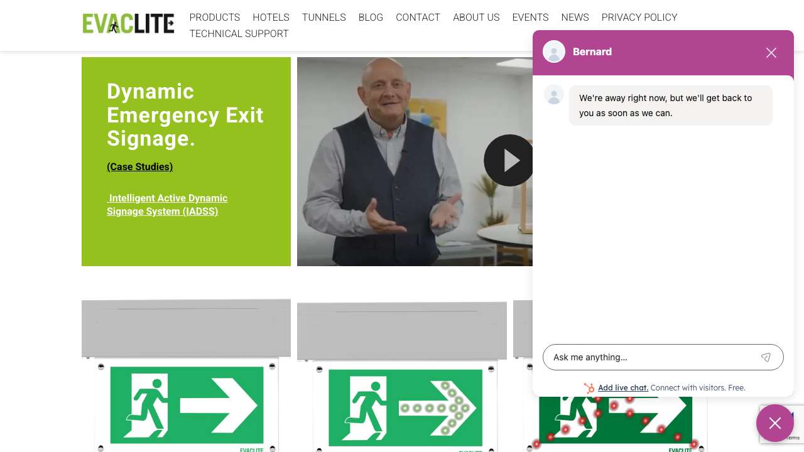Click the Evaclite logo
Screen dimensions: 804x452
[x=128, y=23]
